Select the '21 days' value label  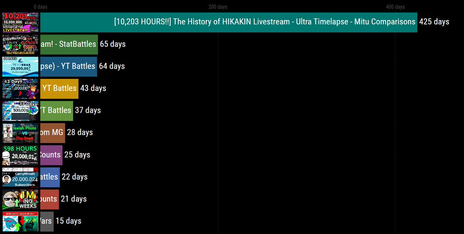tap(74, 199)
